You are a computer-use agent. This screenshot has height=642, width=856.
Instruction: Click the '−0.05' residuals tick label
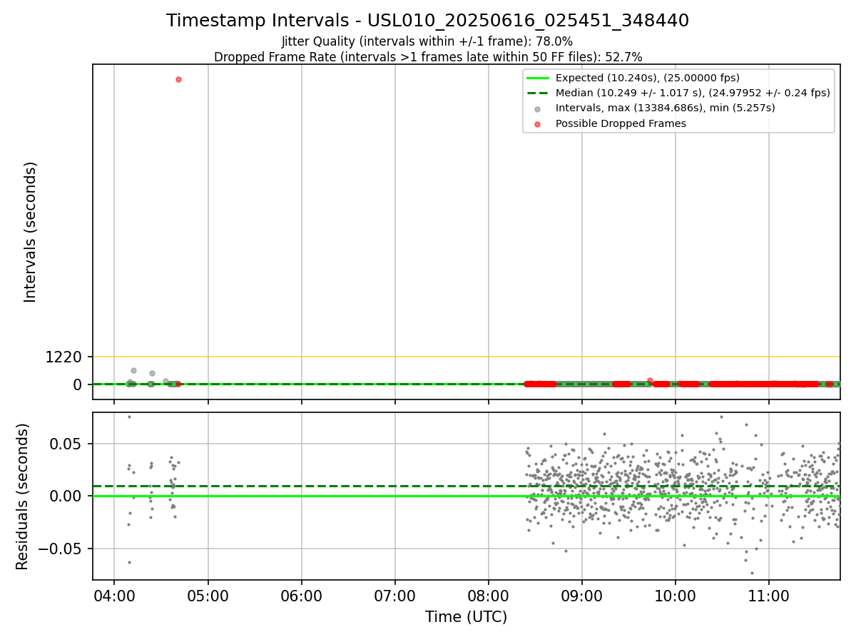coord(60,549)
